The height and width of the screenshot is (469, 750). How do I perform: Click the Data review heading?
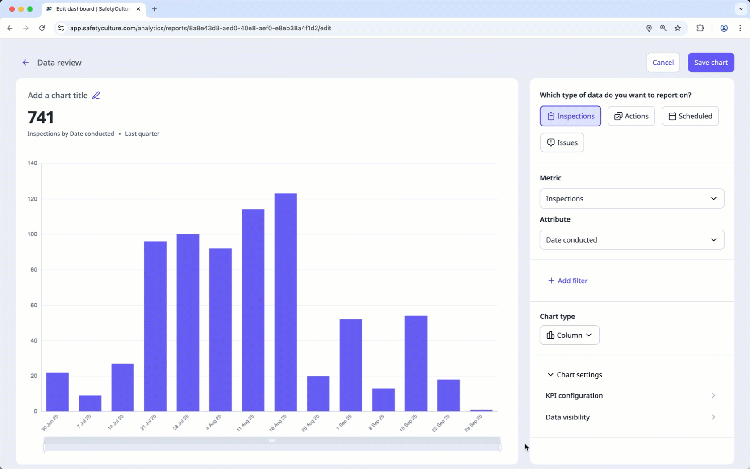click(x=59, y=63)
